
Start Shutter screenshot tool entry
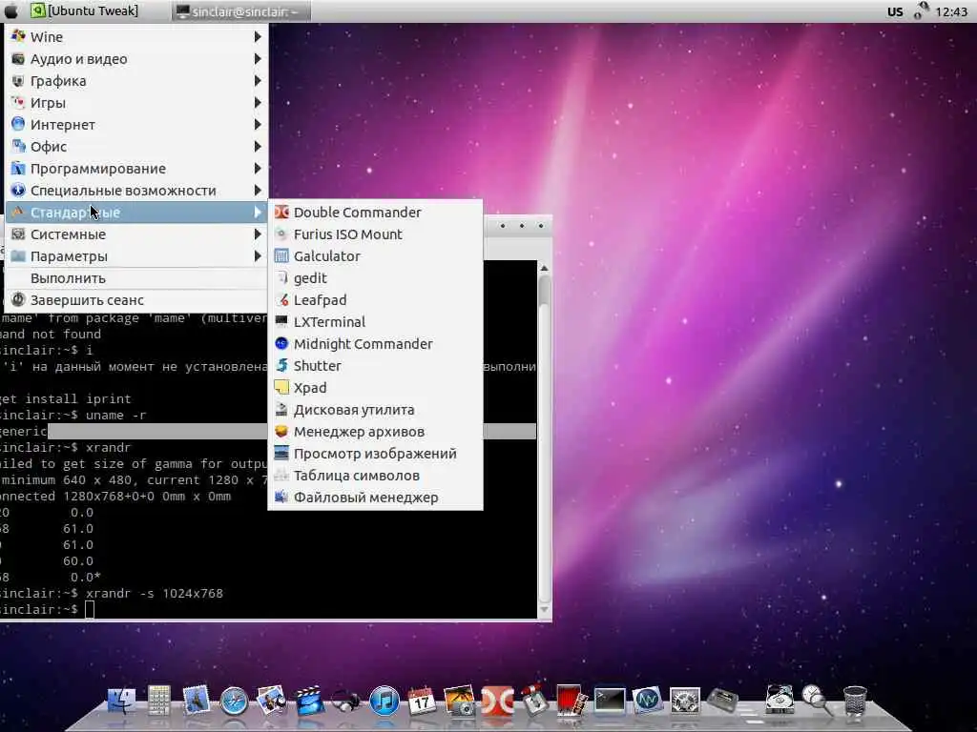pyautogui.click(x=375, y=366)
